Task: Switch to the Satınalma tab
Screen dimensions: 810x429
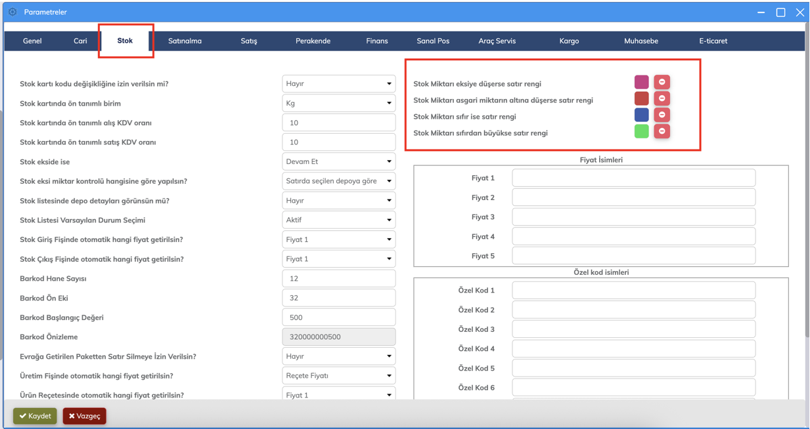Action: click(185, 41)
